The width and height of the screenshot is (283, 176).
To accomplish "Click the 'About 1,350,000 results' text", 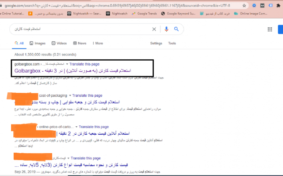I will point(45,55).
